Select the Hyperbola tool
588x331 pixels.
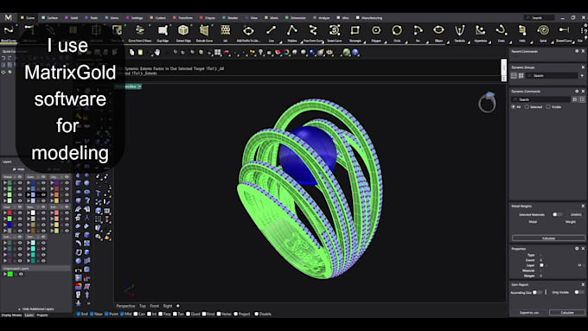(481, 33)
